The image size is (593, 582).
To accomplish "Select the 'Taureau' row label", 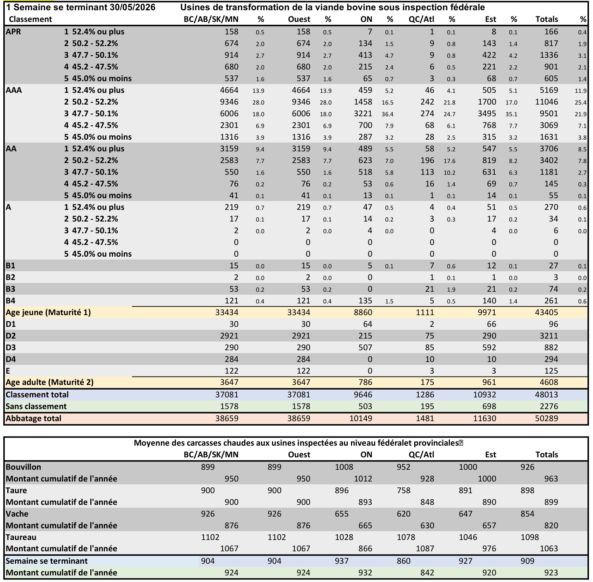I will (21, 537).
